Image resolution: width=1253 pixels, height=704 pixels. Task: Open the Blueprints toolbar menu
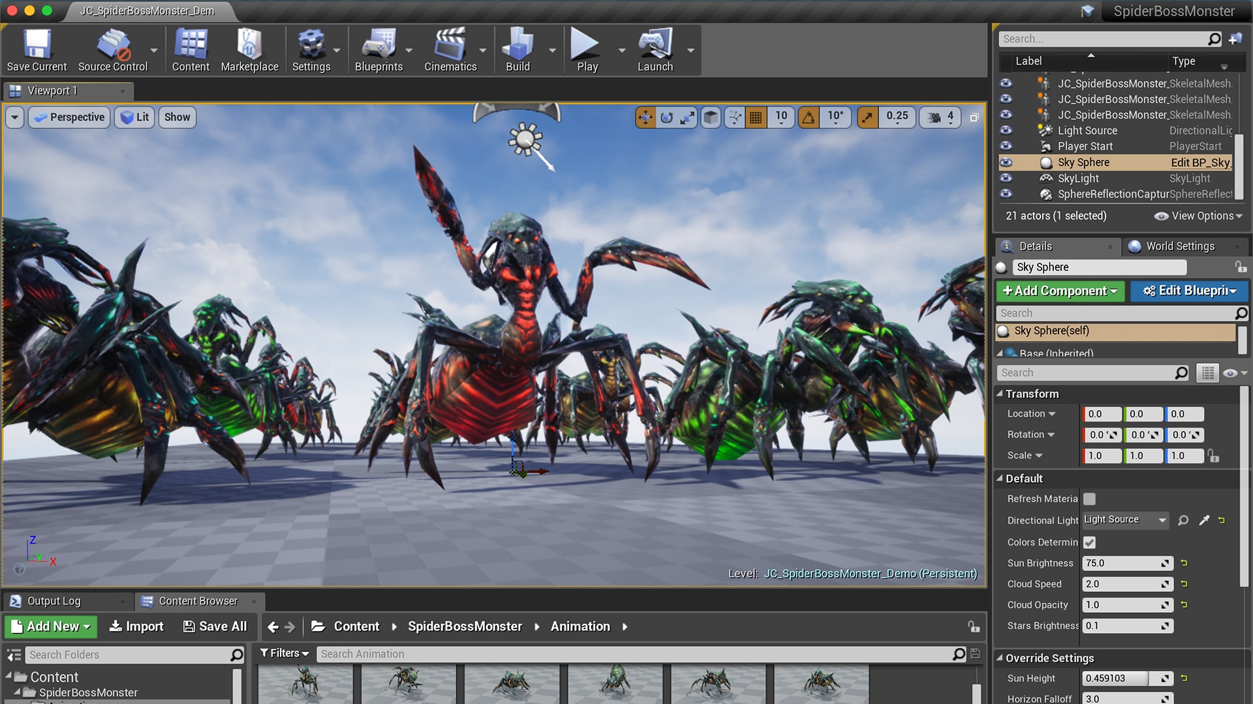tap(379, 50)
